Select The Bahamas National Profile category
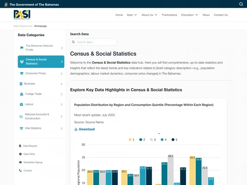 pyautogui.click(x=41, y=48)
